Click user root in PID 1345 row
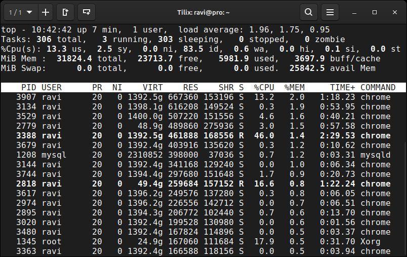 pyautogui.click(x=52, y=241)
